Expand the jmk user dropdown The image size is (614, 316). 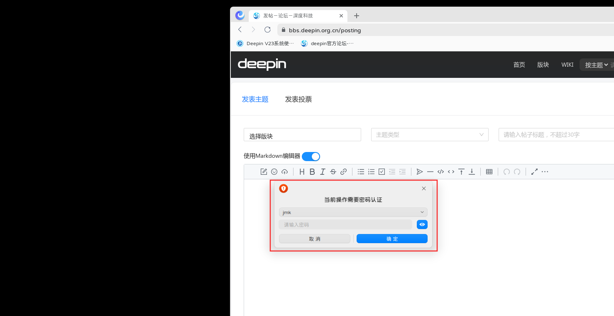[x=353, y=212]
